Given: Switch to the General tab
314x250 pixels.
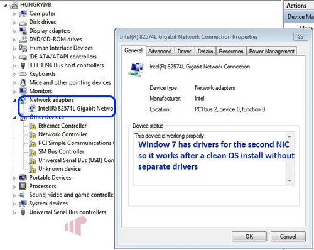Looking at the screenshot, I should click(133, 50).
